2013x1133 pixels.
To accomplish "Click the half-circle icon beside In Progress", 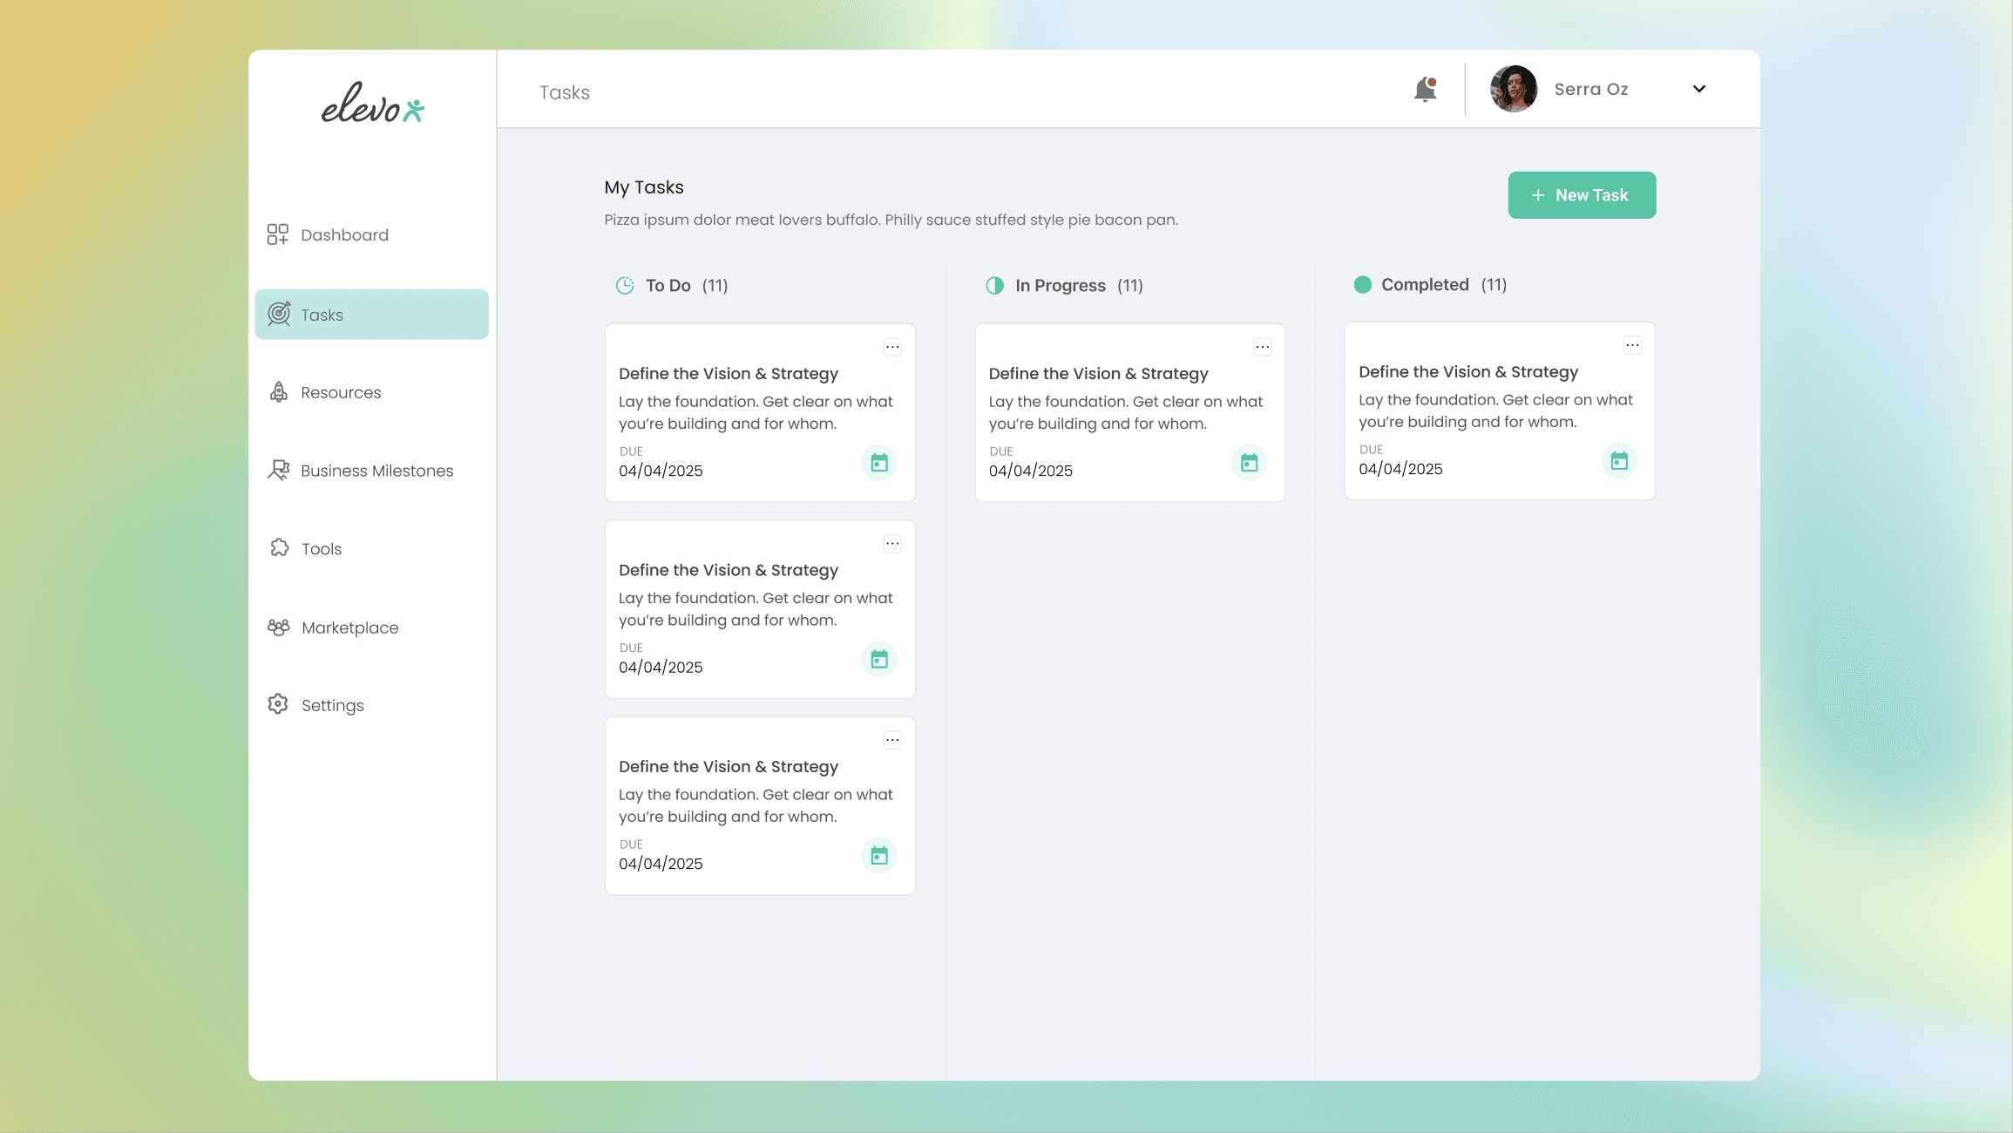I will click(x=994, y=285).
